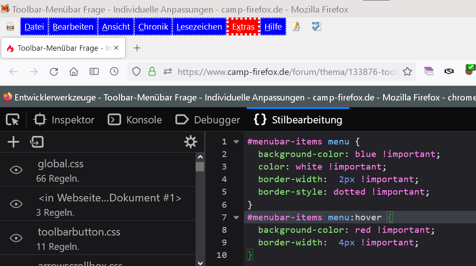Bookmark this page with the star

(x=407, y=72)
